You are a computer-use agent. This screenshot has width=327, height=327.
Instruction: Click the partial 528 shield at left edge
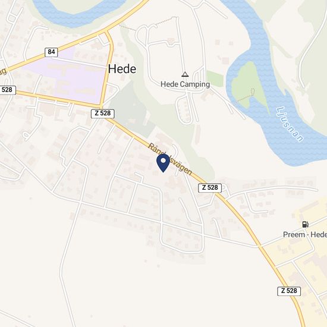click(x=8, y=90)
